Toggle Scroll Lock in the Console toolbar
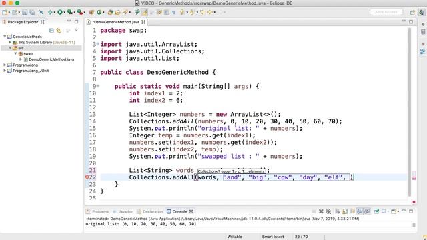This screenshot has height=240, width=427. pos(345,211)
